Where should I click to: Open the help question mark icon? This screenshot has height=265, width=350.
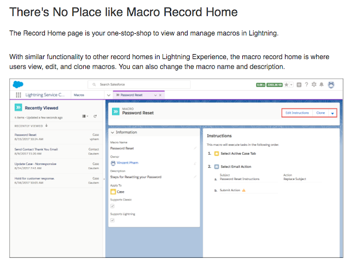click(306, 85)
